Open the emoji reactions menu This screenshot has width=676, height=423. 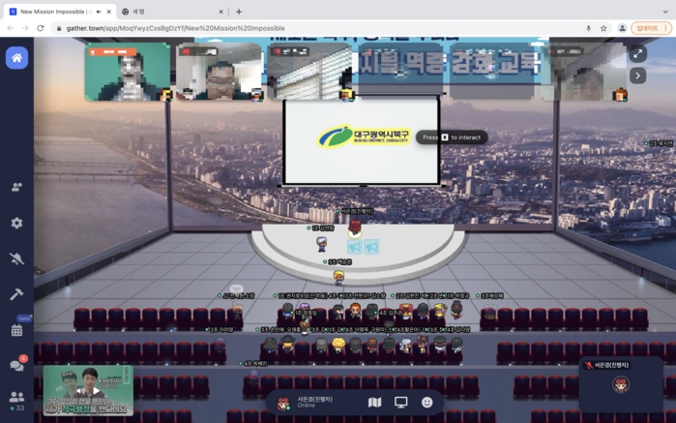tap(426, 403)
